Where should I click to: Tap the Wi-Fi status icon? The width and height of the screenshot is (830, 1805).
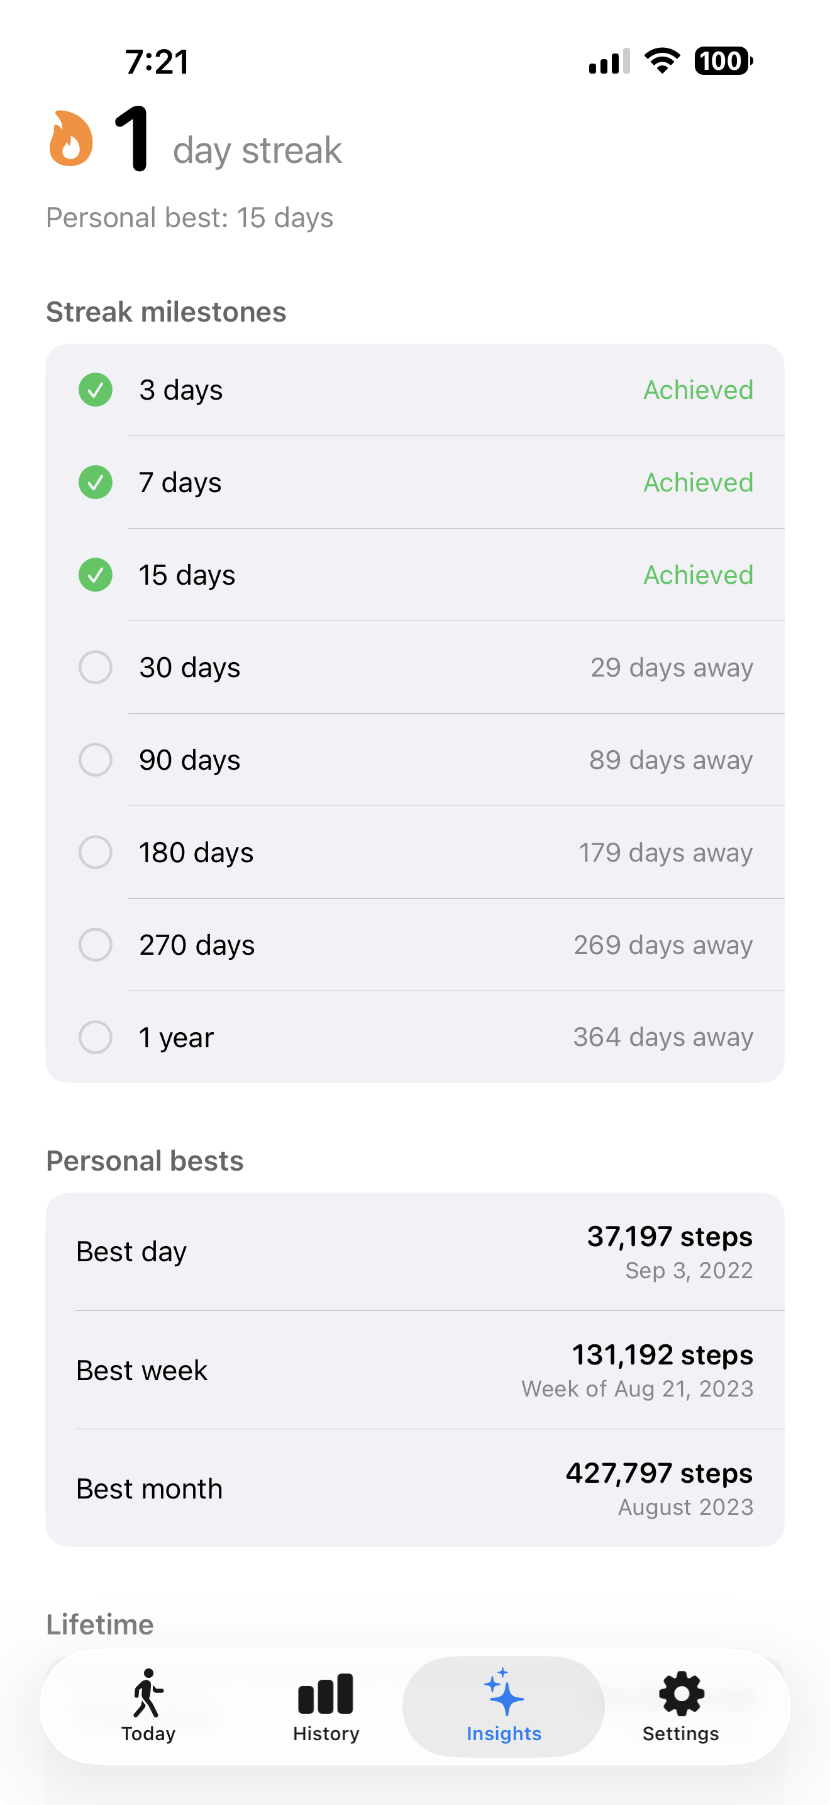coord(662,61)
